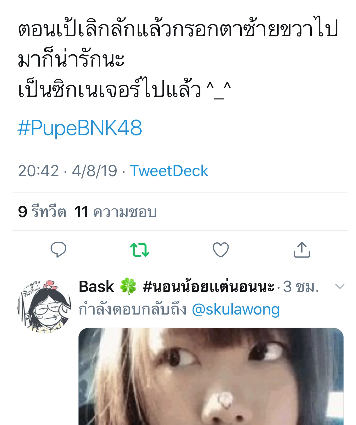Open the #PupeBNK48 hashtag
Viewport: 356px width, 425px height.
tap(80, 128)
